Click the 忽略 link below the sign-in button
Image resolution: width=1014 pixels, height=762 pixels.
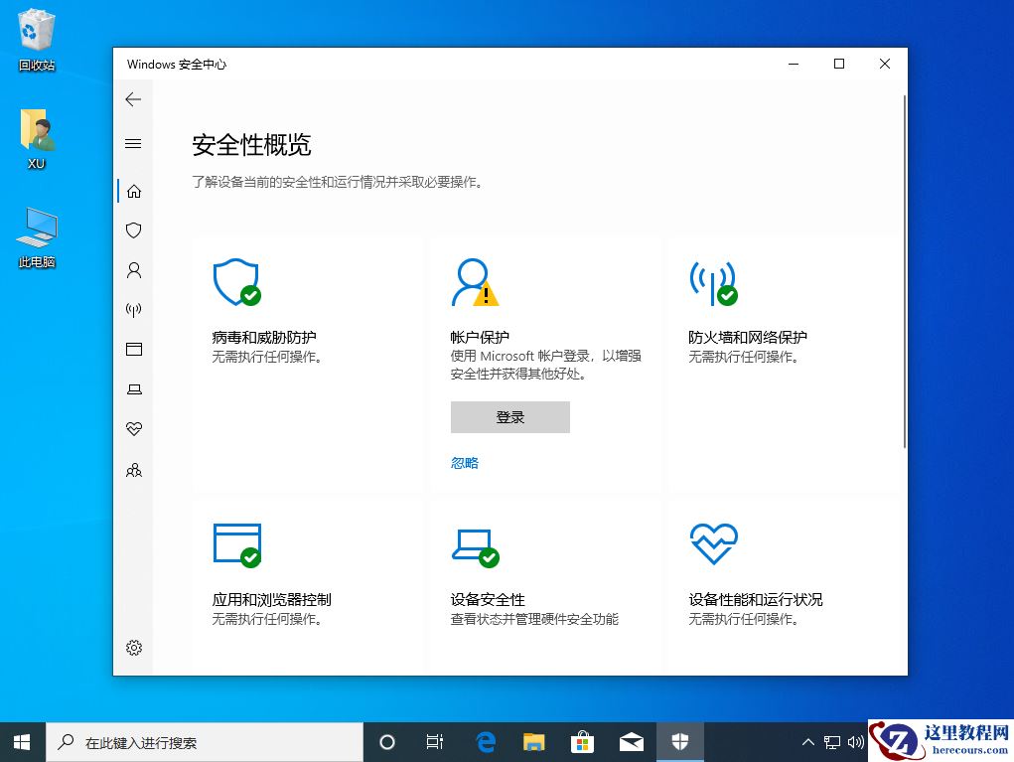tap(464, 462)
